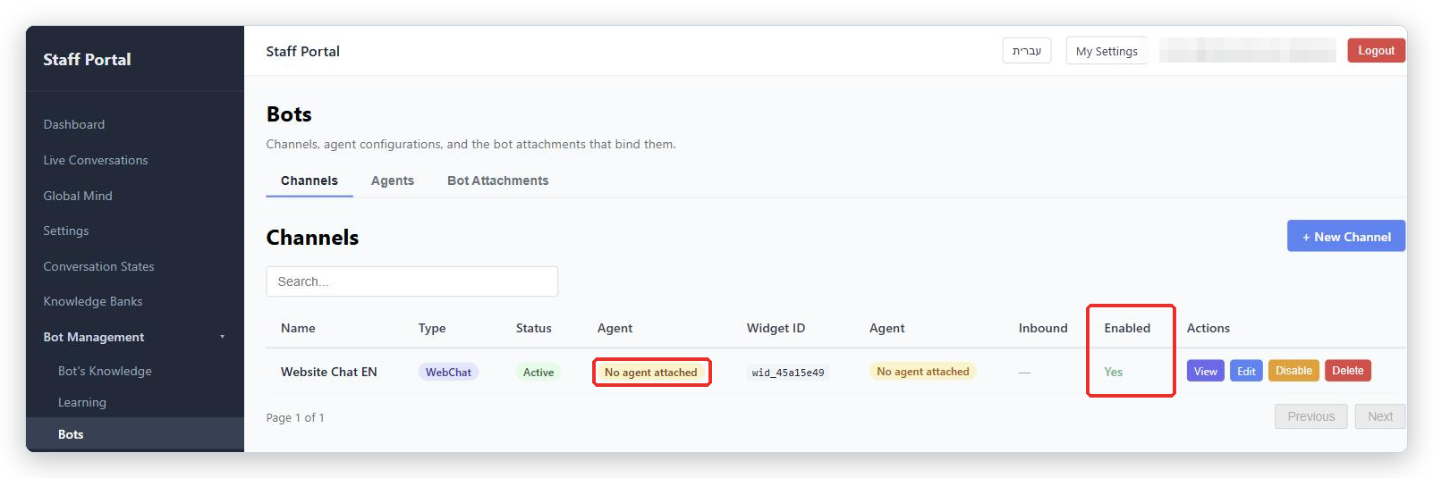The height and width of the screenshot is (478, 1433).
Task: Click the Active status badge
Action: point(538,372)
